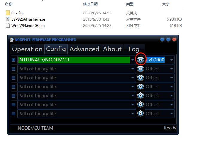Enable the fifth binary file row checkbox

tap(13, 96)
